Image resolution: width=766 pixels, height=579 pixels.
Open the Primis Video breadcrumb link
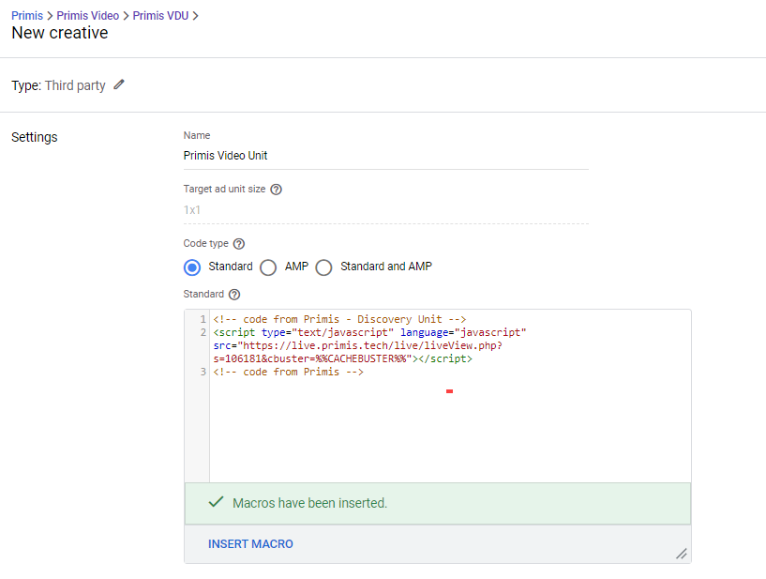click(x=87, y=16)
